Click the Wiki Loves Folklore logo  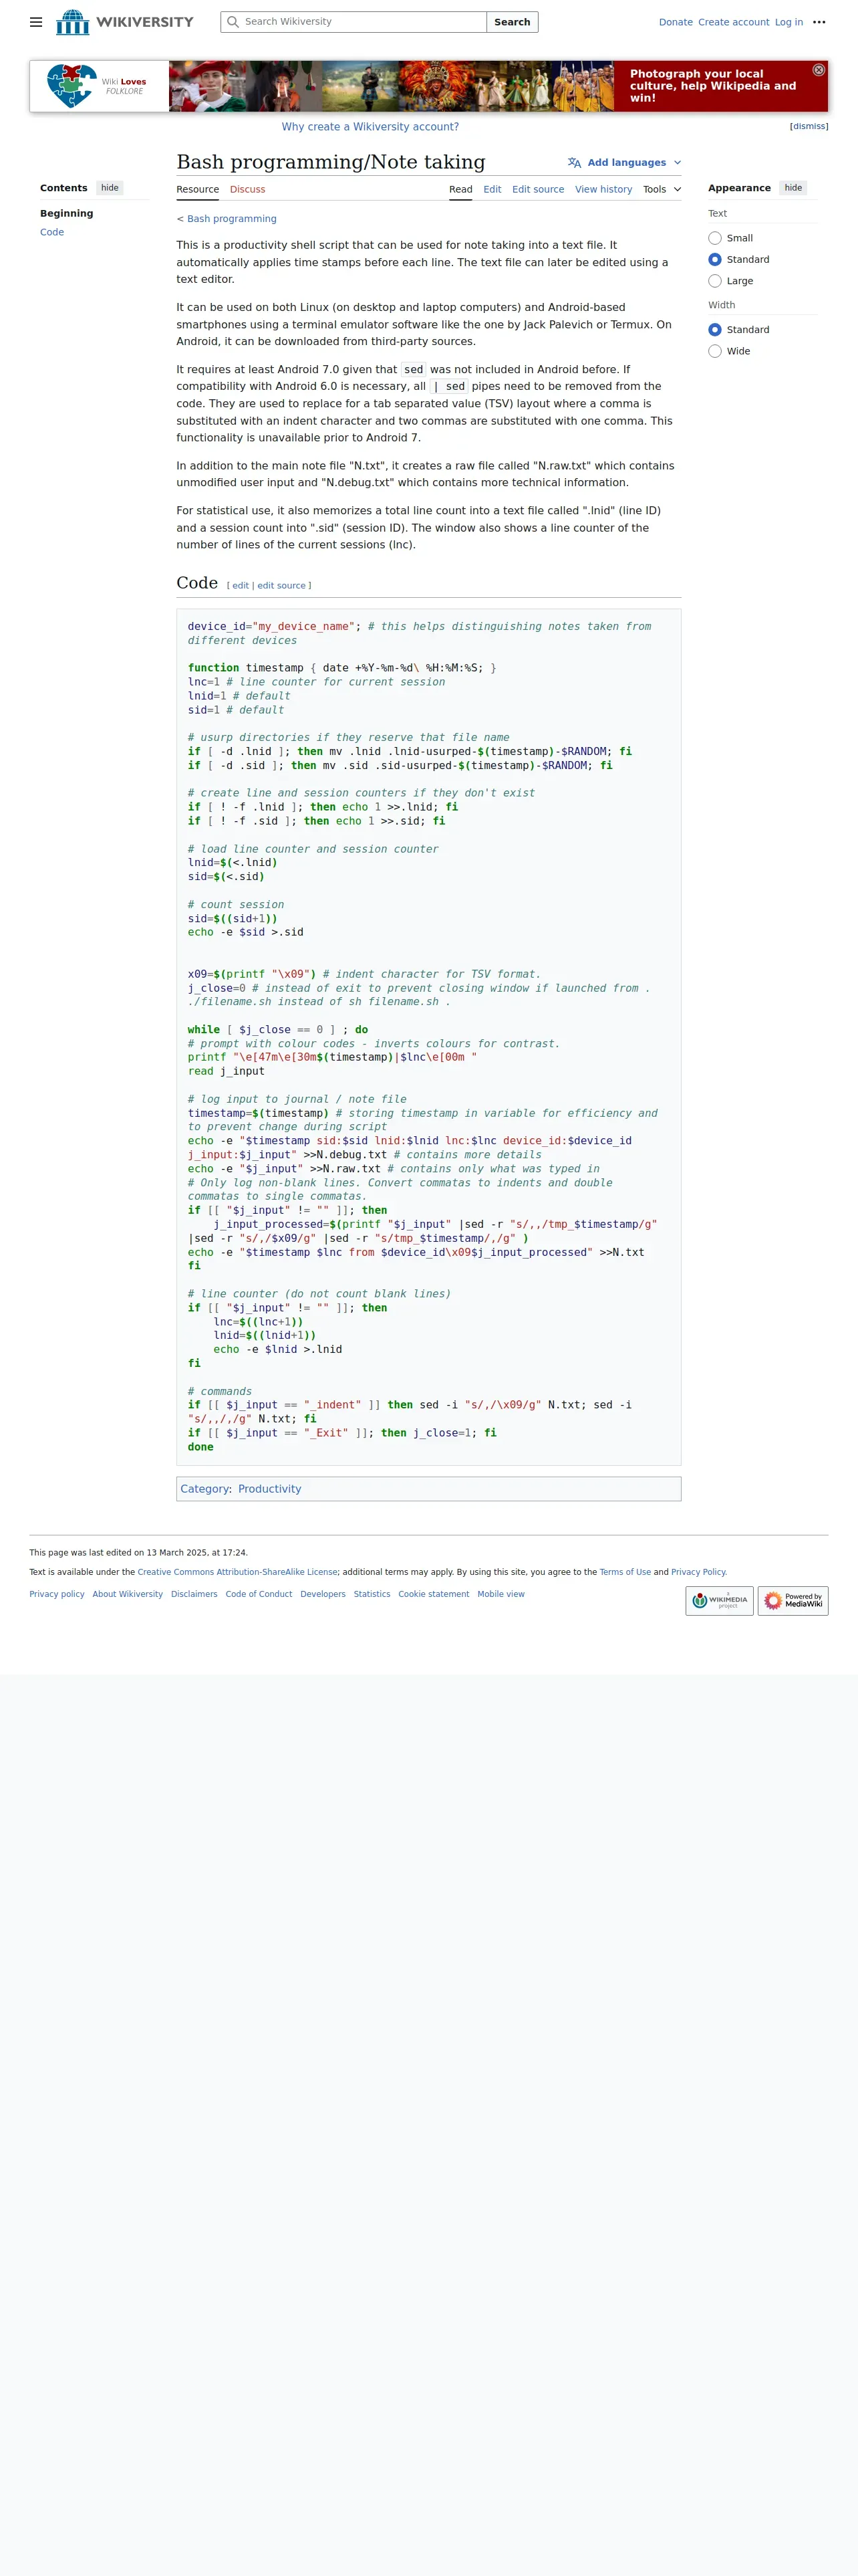tap(99, 86)
